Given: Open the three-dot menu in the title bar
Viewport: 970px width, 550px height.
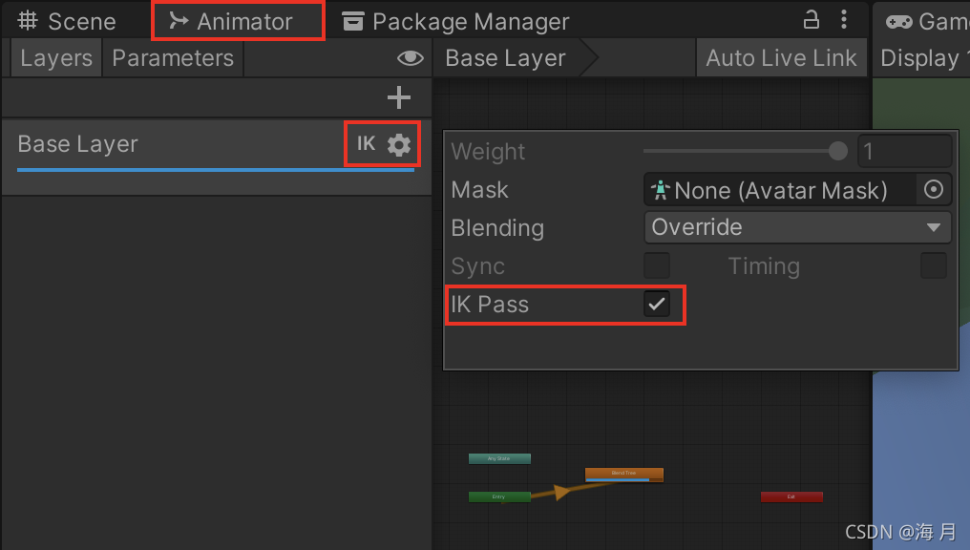Looking at the screenshot, I should pos(843,20).
